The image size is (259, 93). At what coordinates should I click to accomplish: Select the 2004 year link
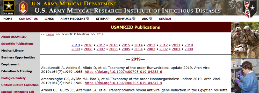(138, 49)
